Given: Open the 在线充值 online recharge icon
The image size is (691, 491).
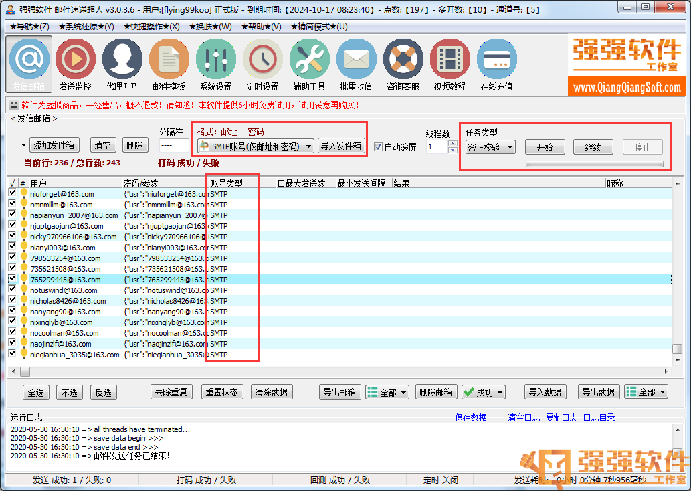Looking at the screenshot, I should [496, 64].
